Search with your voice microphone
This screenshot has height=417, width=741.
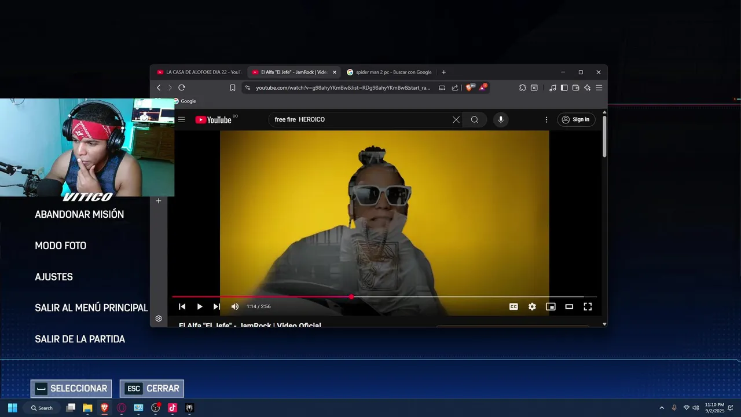click(x=501, y=119)
